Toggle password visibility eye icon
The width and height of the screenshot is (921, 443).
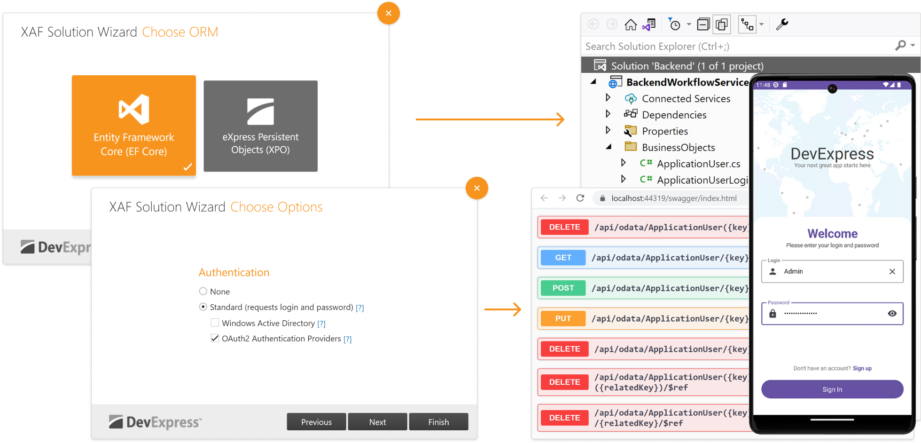pos(892,314)
